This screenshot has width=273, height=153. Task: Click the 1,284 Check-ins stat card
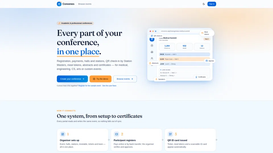pos(167,47)
